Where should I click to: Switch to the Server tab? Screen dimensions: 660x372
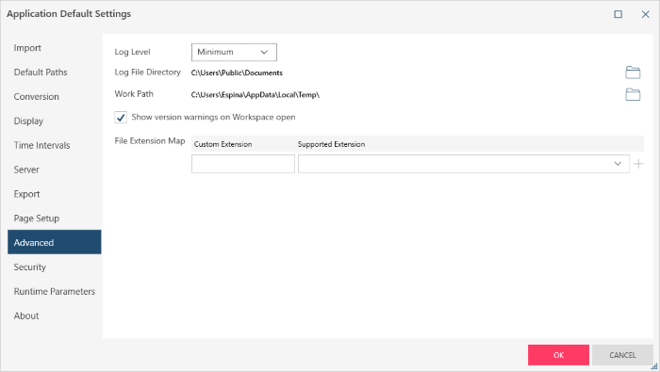[x=55, y=170]
